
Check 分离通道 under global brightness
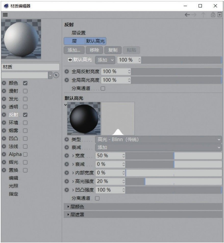(x=103, y=88)
